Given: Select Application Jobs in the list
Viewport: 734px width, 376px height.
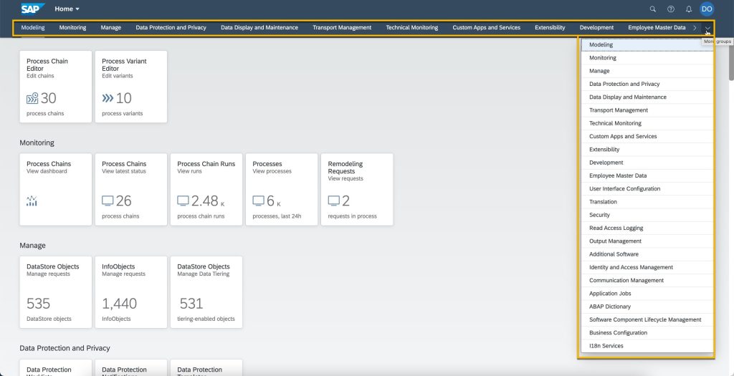Looking at the screenshot, I should point(647,294).
